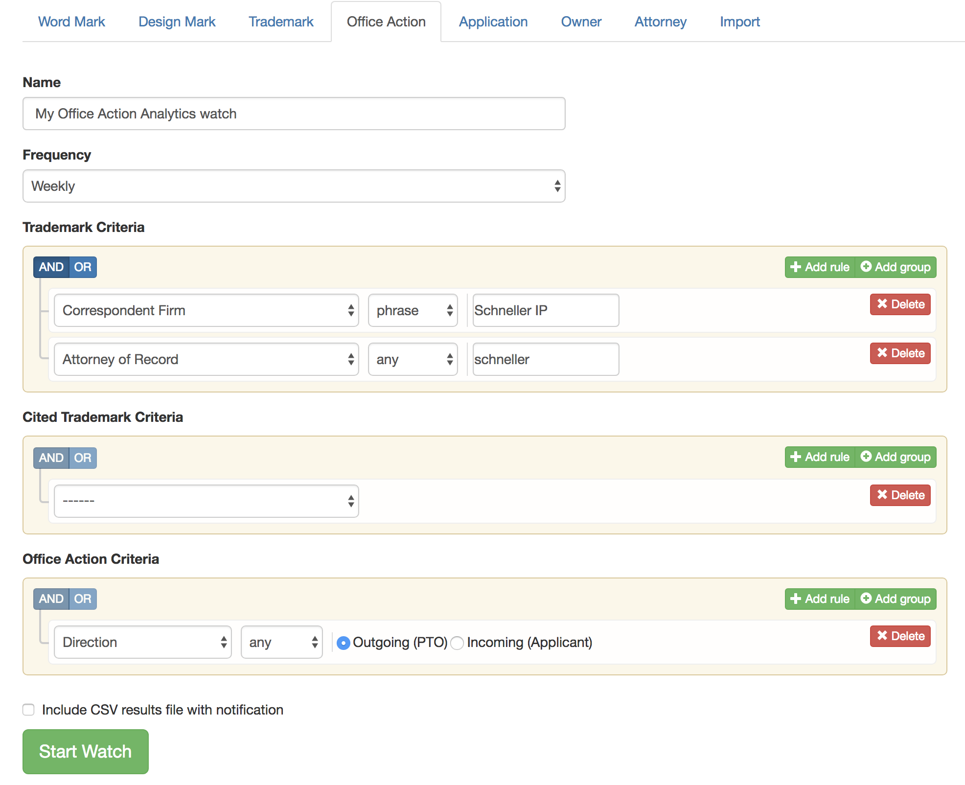Screen dimensions: 965x785
Task: Add group in Office Action Criteria
Action: [x=896, y=599]
